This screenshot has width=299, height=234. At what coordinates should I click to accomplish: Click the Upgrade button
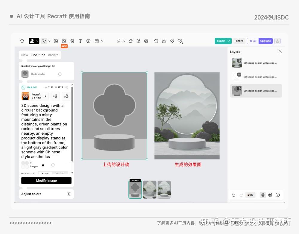266,41
